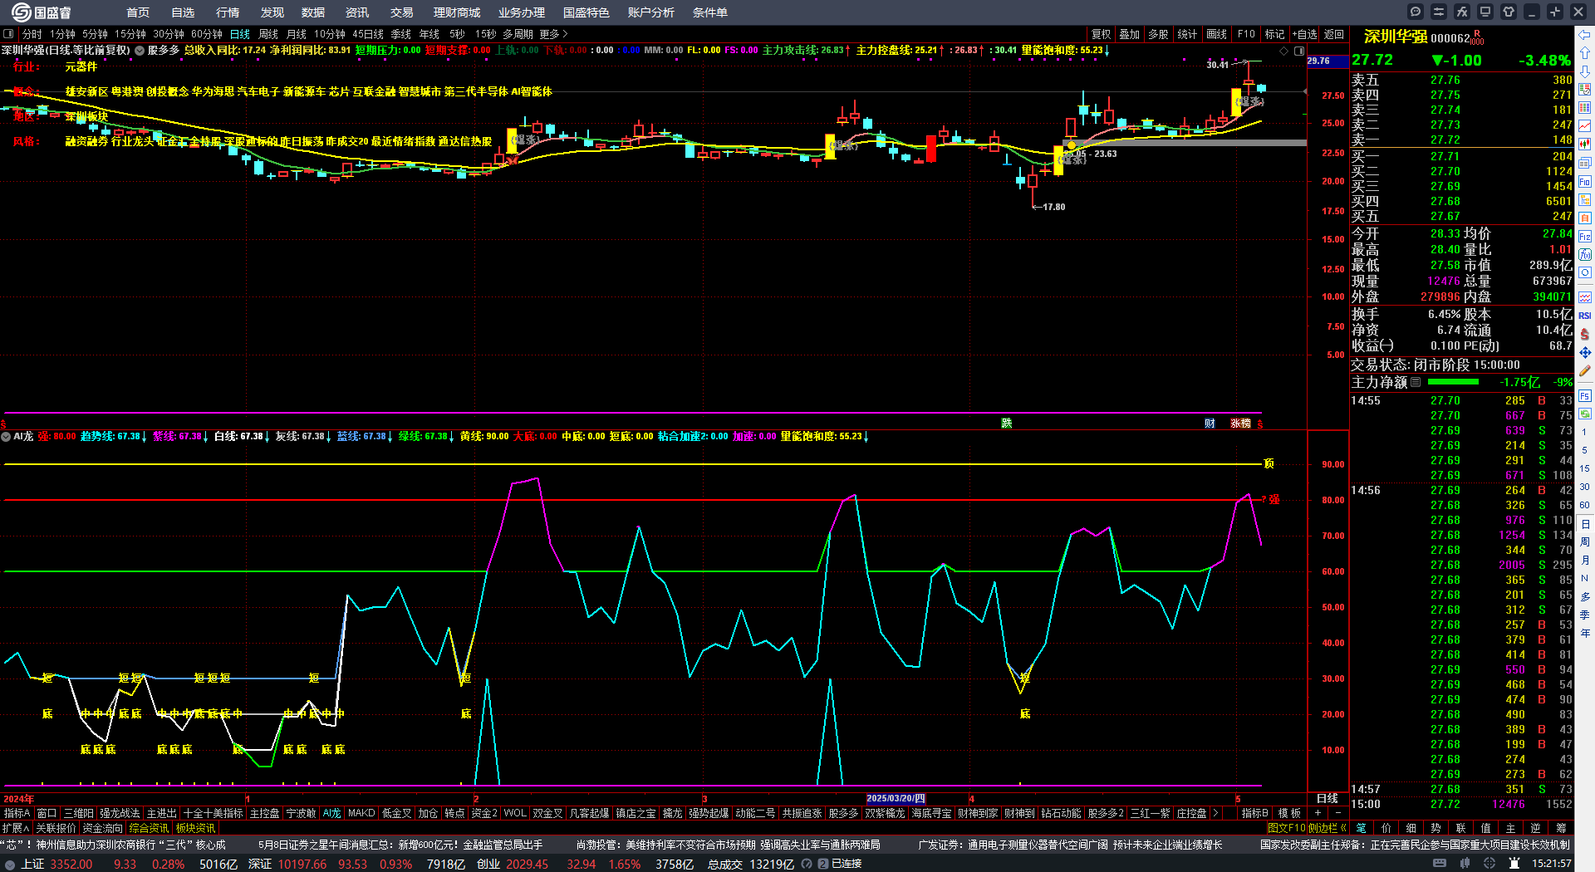Screen dimensions: 1595x872
Task: Click the crosshair target icon in status bar
Action: (1489, 864)
